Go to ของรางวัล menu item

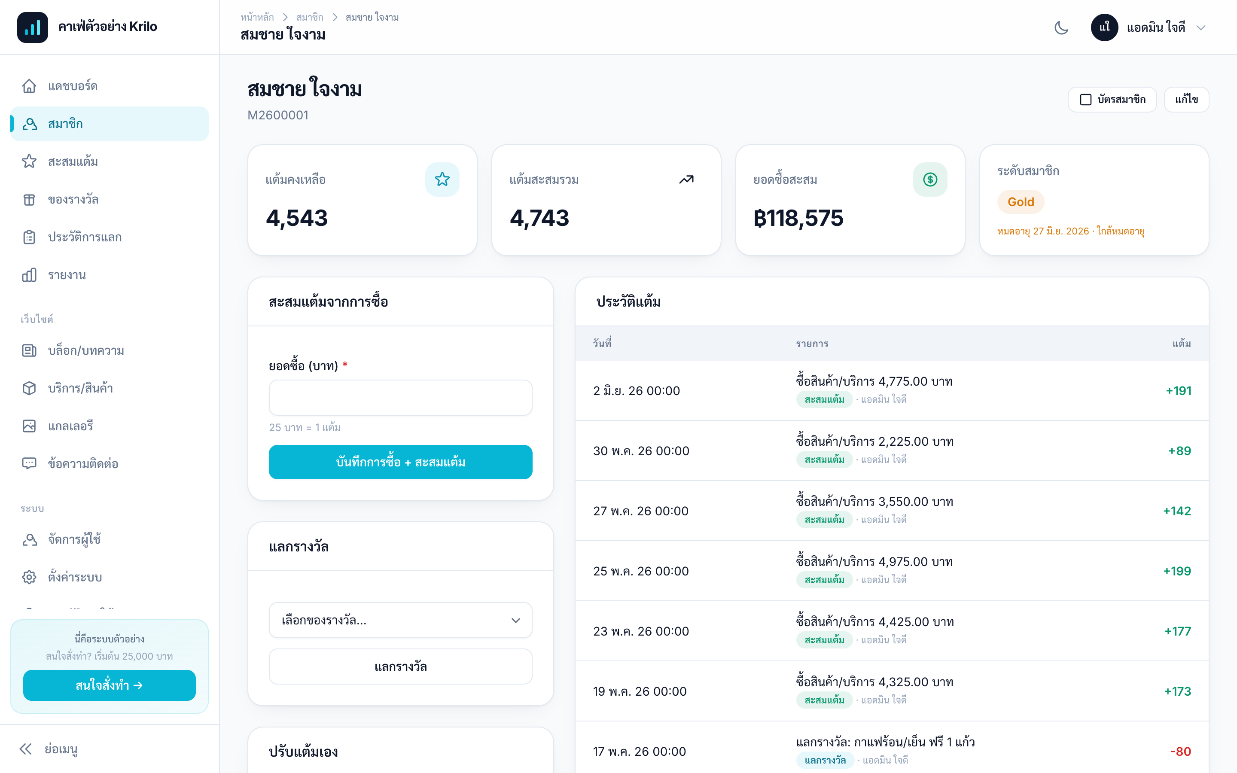pos(110,199)
